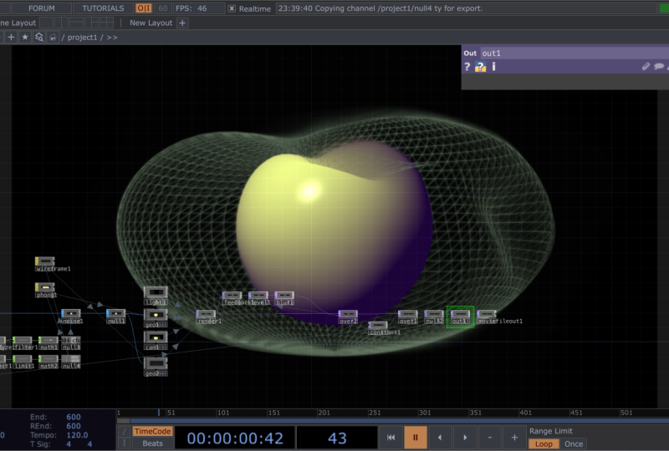Switch range limit to Once
Viewport: 669px width, 451px height.
pos(574,443)
